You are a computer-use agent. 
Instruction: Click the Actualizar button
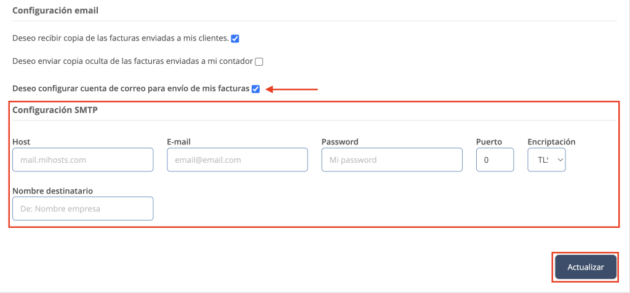point(586,267)
